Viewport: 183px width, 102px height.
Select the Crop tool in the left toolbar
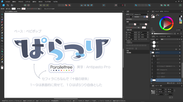point(2,41)
